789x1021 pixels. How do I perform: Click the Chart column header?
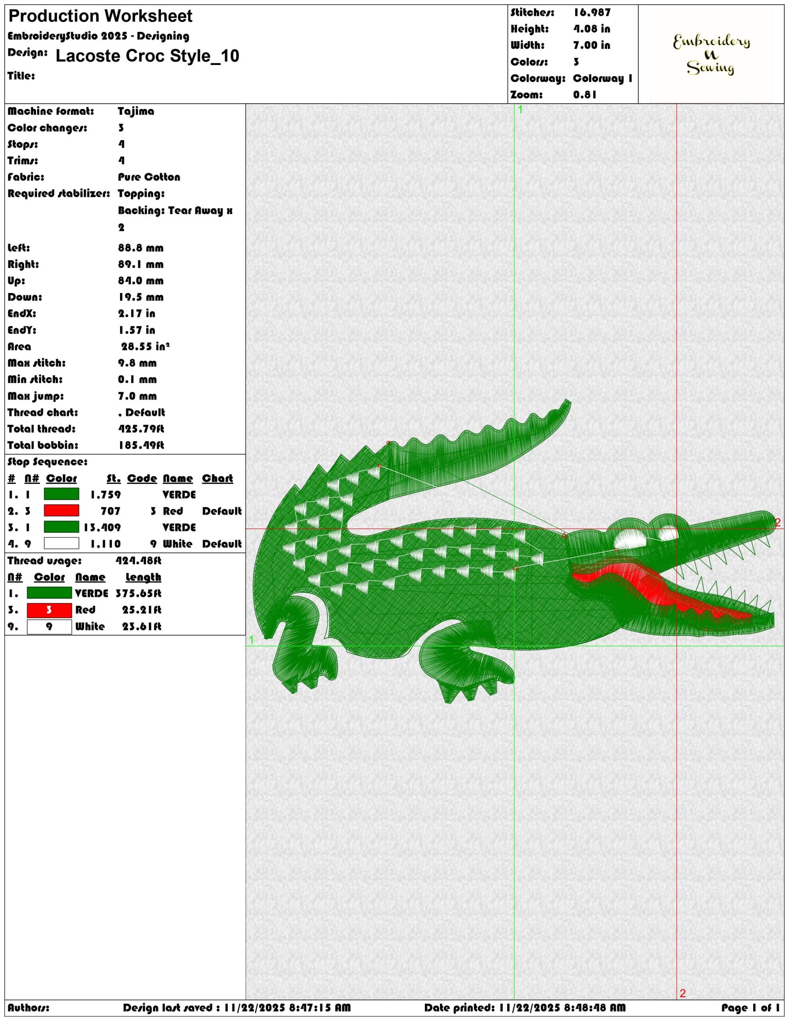point(217,478)
